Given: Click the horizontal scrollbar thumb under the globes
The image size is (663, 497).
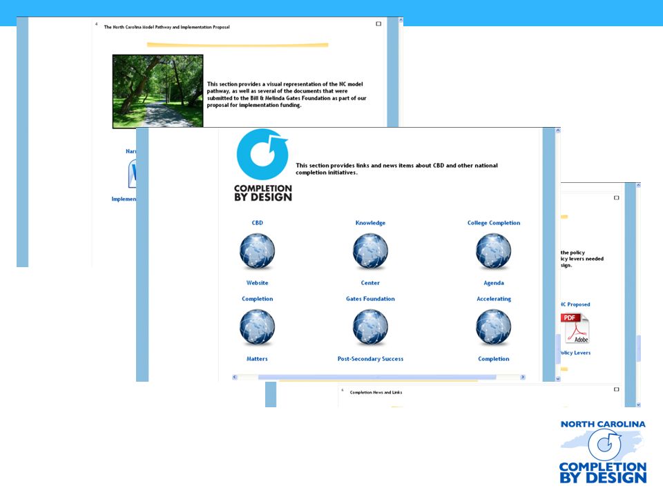Looking at the screenshot, I should tap(377, 377).
